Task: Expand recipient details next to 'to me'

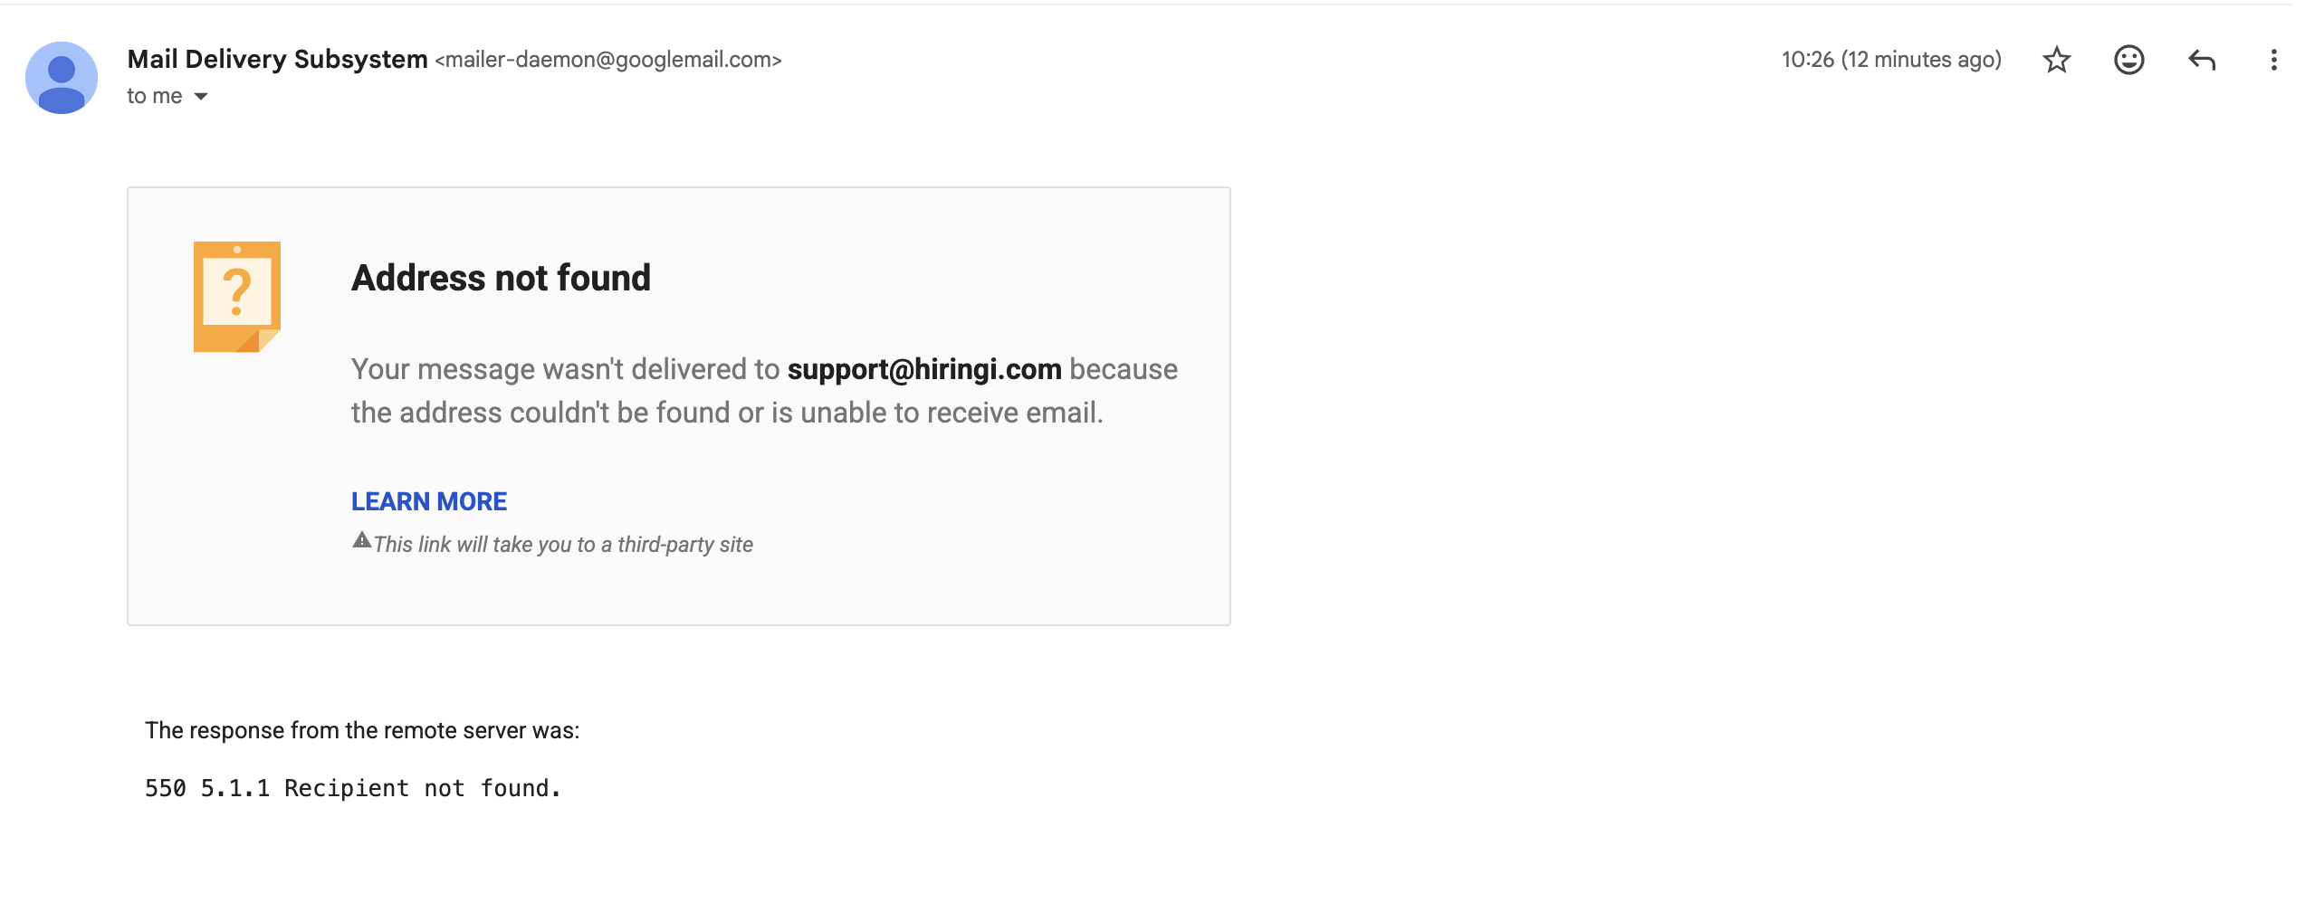Action: coord(201,97)
